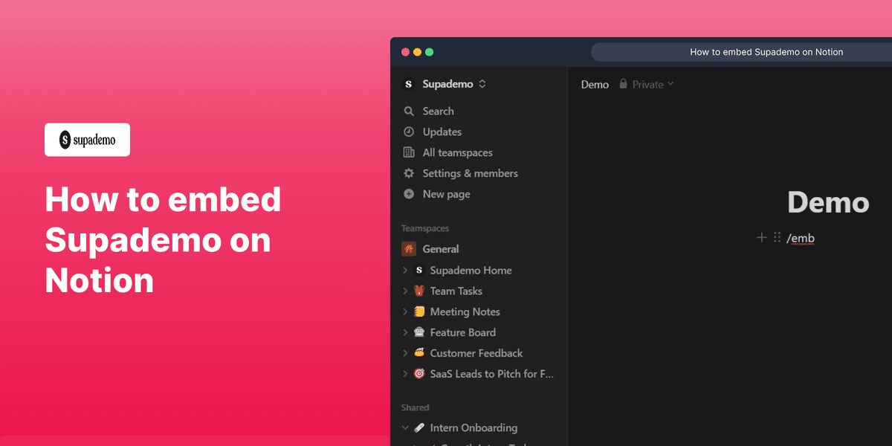Open the Supademo workspace switcher
Viewport: 892px width, 446px height.
tap(482, 84)
